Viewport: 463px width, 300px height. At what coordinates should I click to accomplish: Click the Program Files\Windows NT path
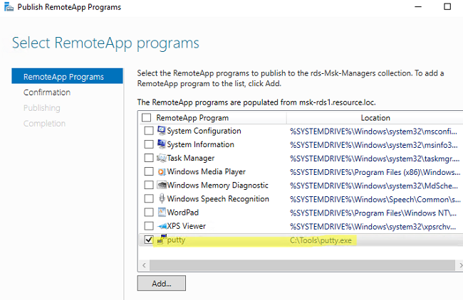tap(373, 213)
